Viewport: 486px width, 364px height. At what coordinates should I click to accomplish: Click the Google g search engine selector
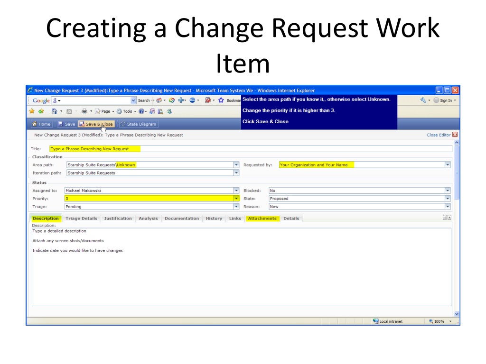click(56, 100)
